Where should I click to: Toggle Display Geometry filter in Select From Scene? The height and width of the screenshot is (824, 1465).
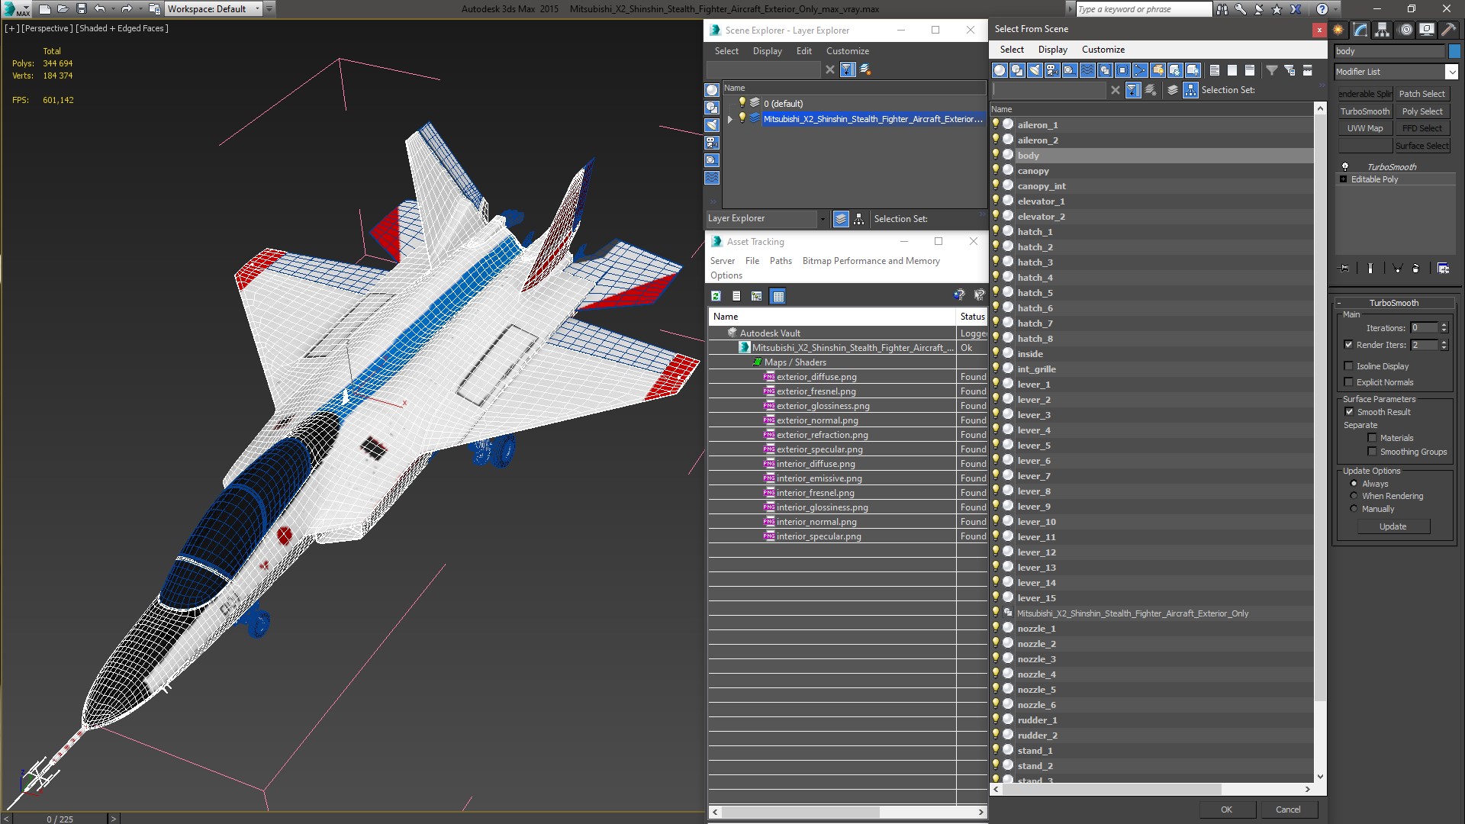[1000, 70]
